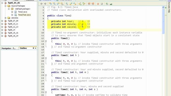The height and width of the screenshot is (96, 171).
Task: Minimize the Outline panel with the arrow icon
Action: [x=33, y=48]
